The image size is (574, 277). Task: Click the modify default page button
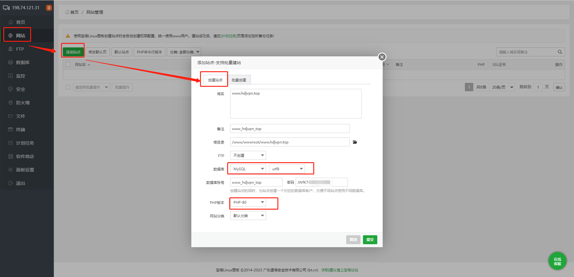coord(97,52)
